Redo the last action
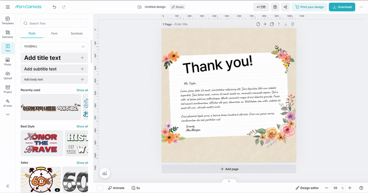 coord(63,7)
